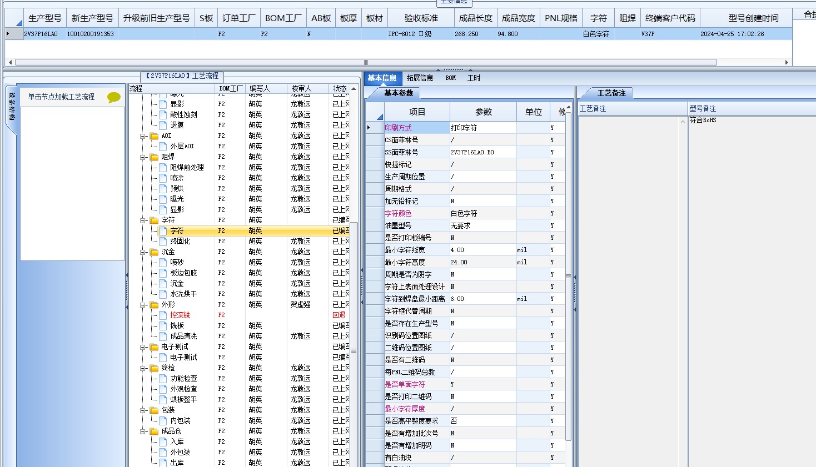Select the 基本信息 tab
This screenshot has height=467, width=816.
coord(382,78)
